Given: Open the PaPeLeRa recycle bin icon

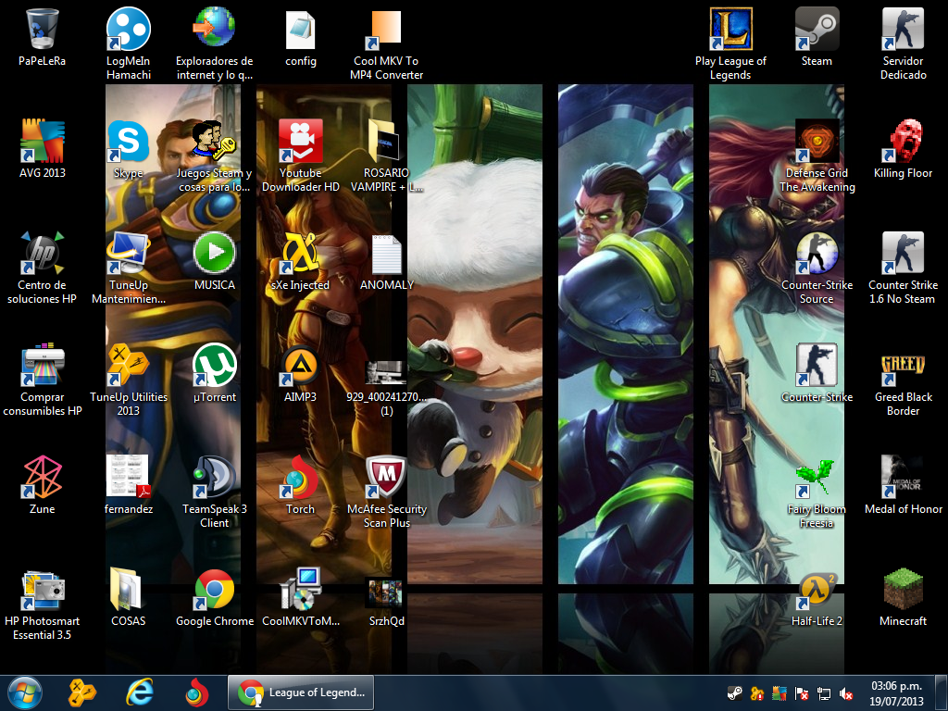Looking at the screenshot, I should (x=42, y=29).
